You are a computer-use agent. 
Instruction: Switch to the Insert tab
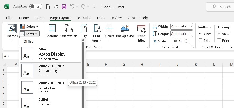39,18
